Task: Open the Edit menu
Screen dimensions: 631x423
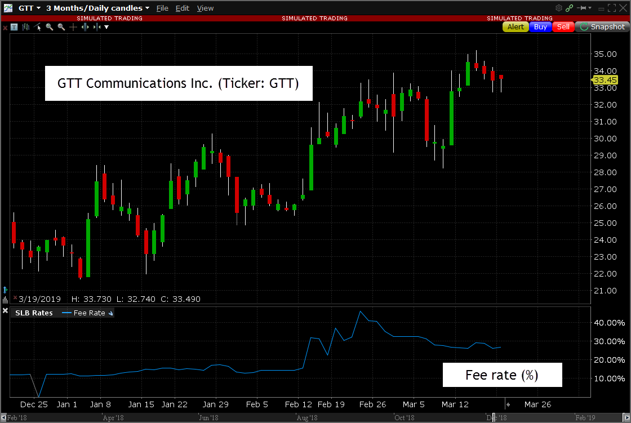Action: [x=183, y=8]
